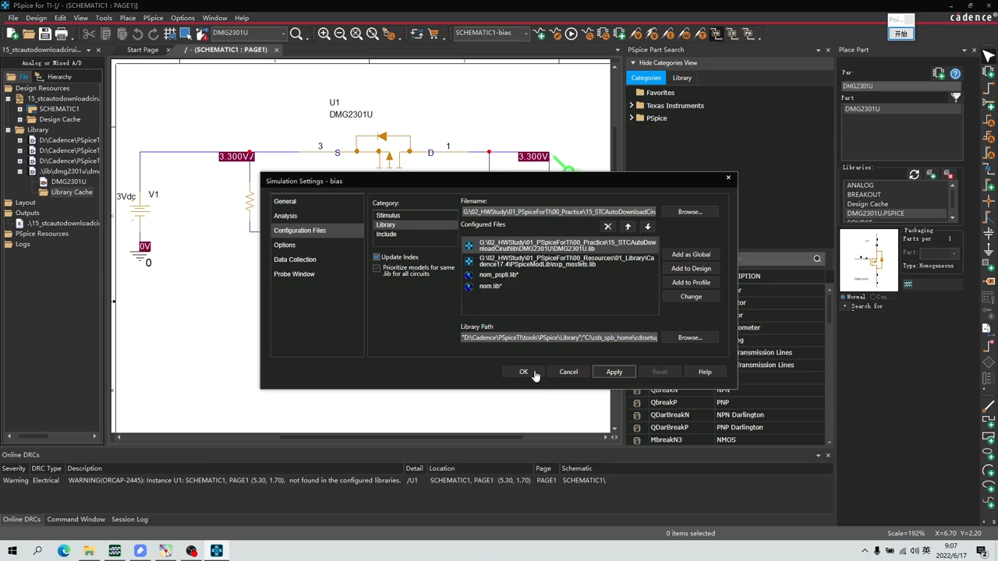Expand the Texas Instruments category
The image size is (998, 561).
coord(632,105)
